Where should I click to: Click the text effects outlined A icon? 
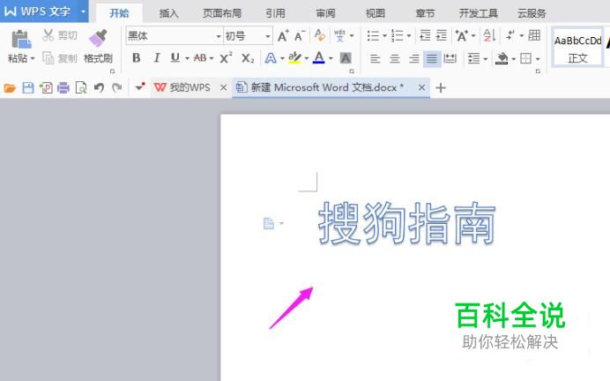point(271,58)
